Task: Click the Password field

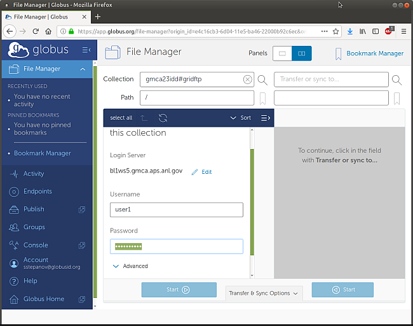Action: point(177,246)
